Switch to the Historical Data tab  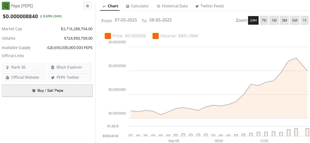172,6
